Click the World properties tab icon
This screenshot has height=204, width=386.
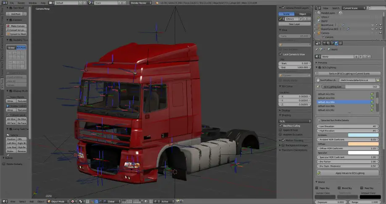click(x=336, y=43)
